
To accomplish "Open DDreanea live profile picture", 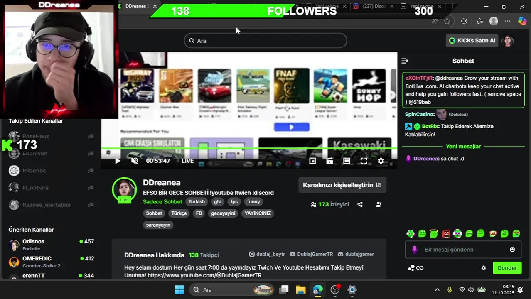I will (x=124, y=190).
